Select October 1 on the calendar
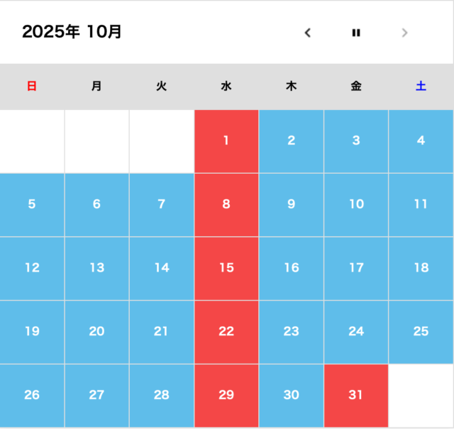This screenshot has width=454, height=429. coord(226,141)
